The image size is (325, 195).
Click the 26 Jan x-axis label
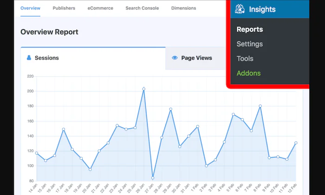[140, 188]
